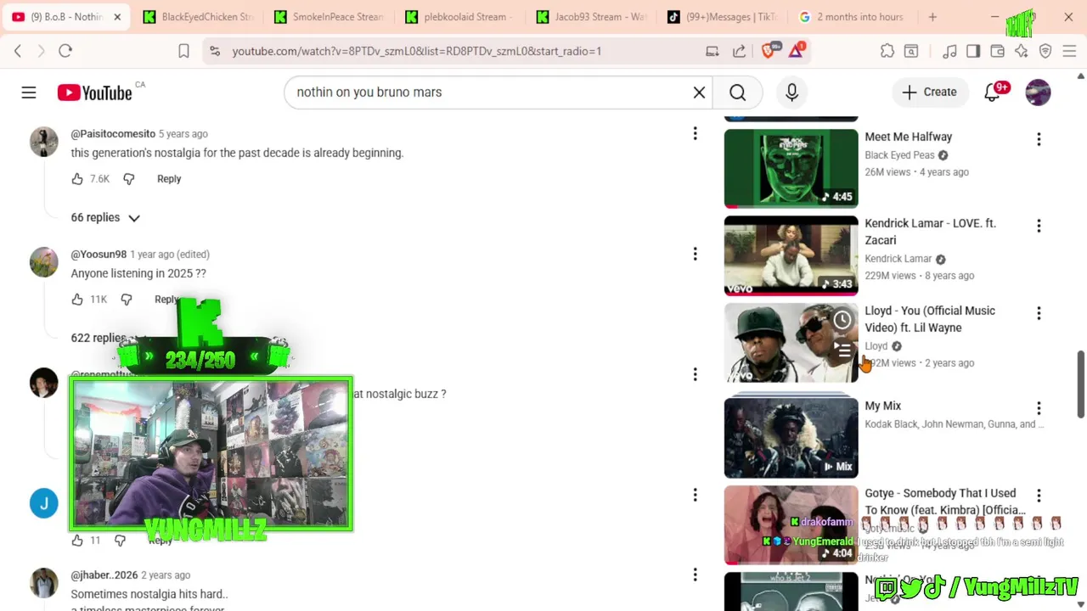The height and width of the screenshot is (611, 1087).
Task: Start voice search with microphone
Action: tap(791, 92)
